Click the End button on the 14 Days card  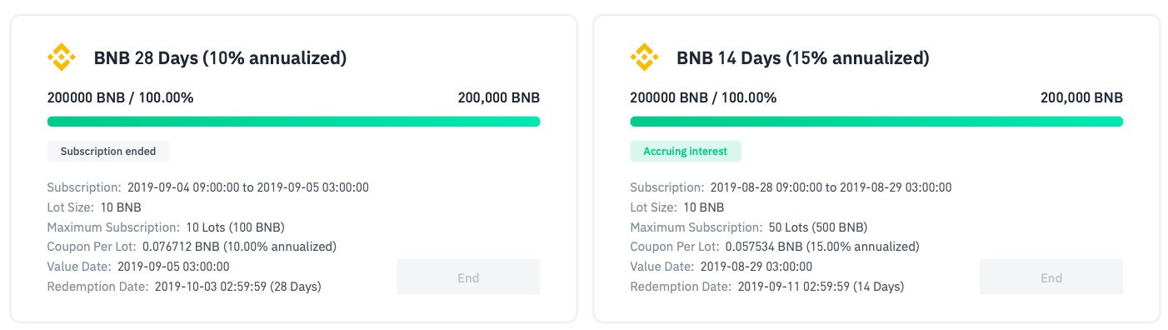(x=1051, y=277)
